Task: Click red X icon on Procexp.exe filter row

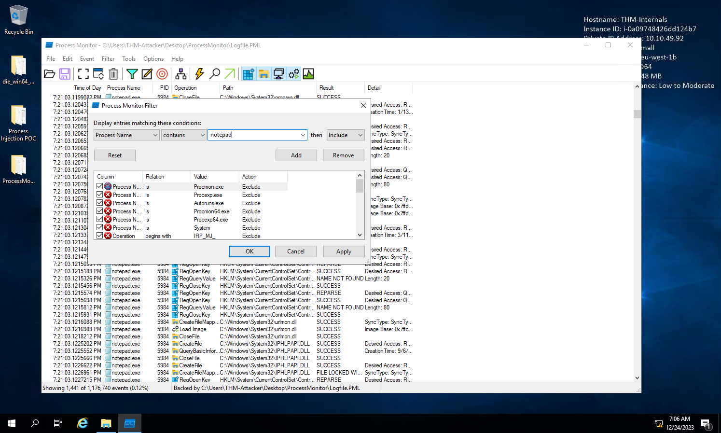Action: [x=108, y=195]
